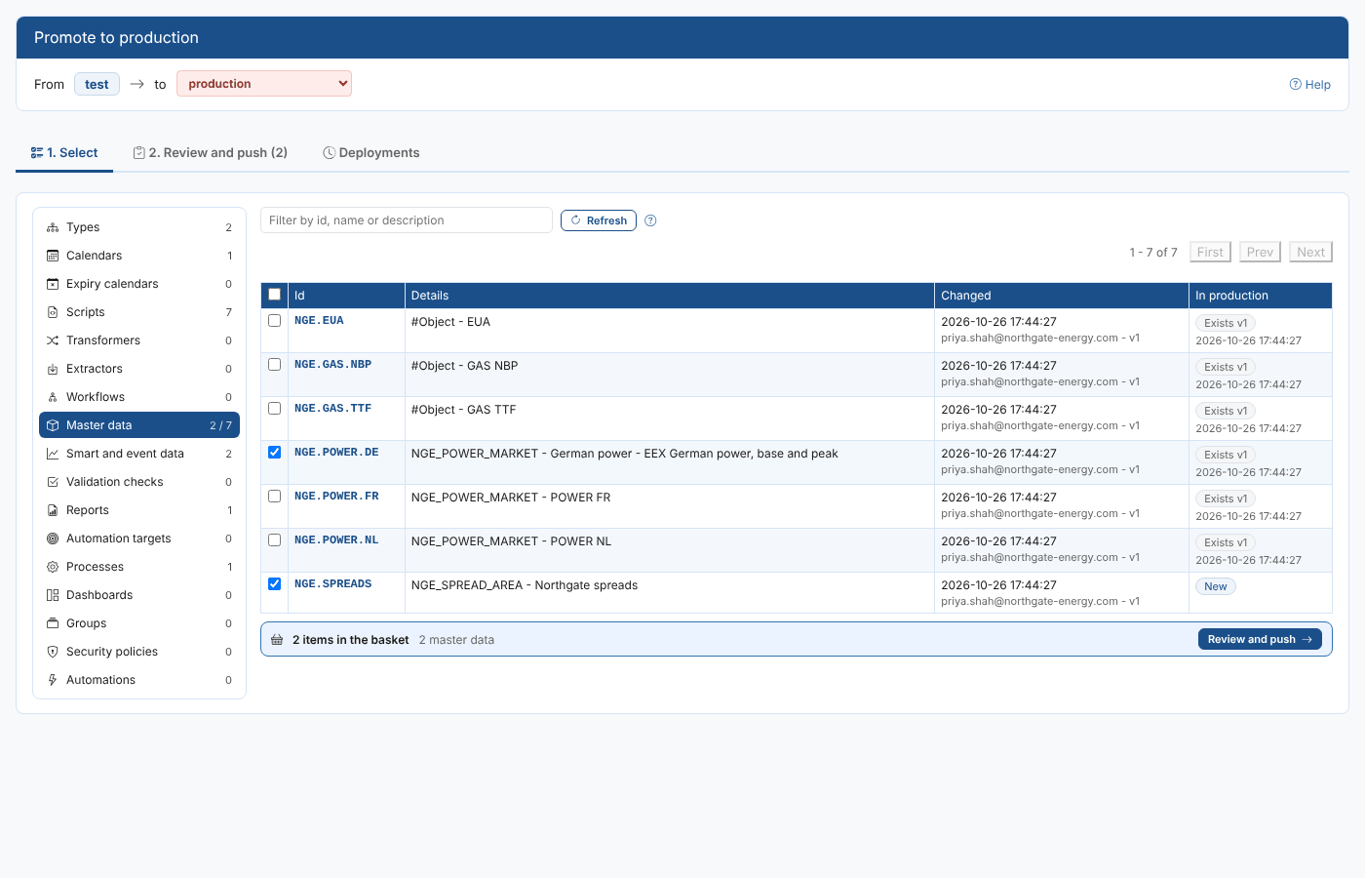Click the Security policies shield icon
Viewport: 1365px width, 878px height.
pyautogui.click(x=53, y=652)
